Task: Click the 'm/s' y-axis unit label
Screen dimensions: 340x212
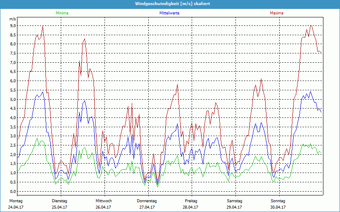Action: [13, 19]
